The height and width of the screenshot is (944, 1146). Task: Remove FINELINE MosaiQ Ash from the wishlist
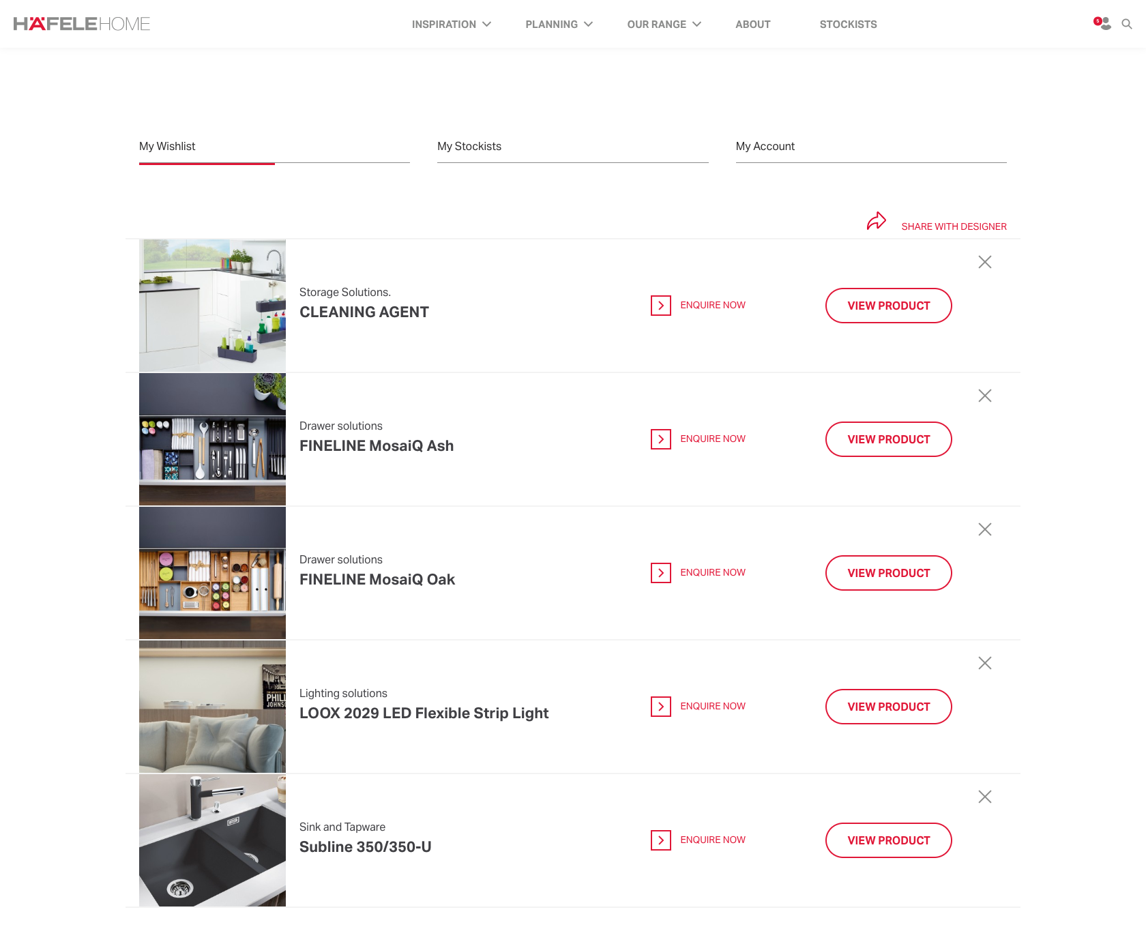click(x=984, y=395)
